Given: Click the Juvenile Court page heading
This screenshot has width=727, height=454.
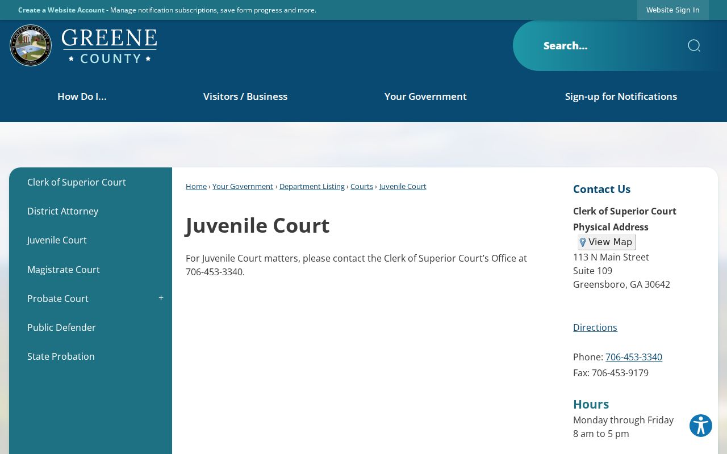Looking at the screenshot, I should tap(257, 225).
